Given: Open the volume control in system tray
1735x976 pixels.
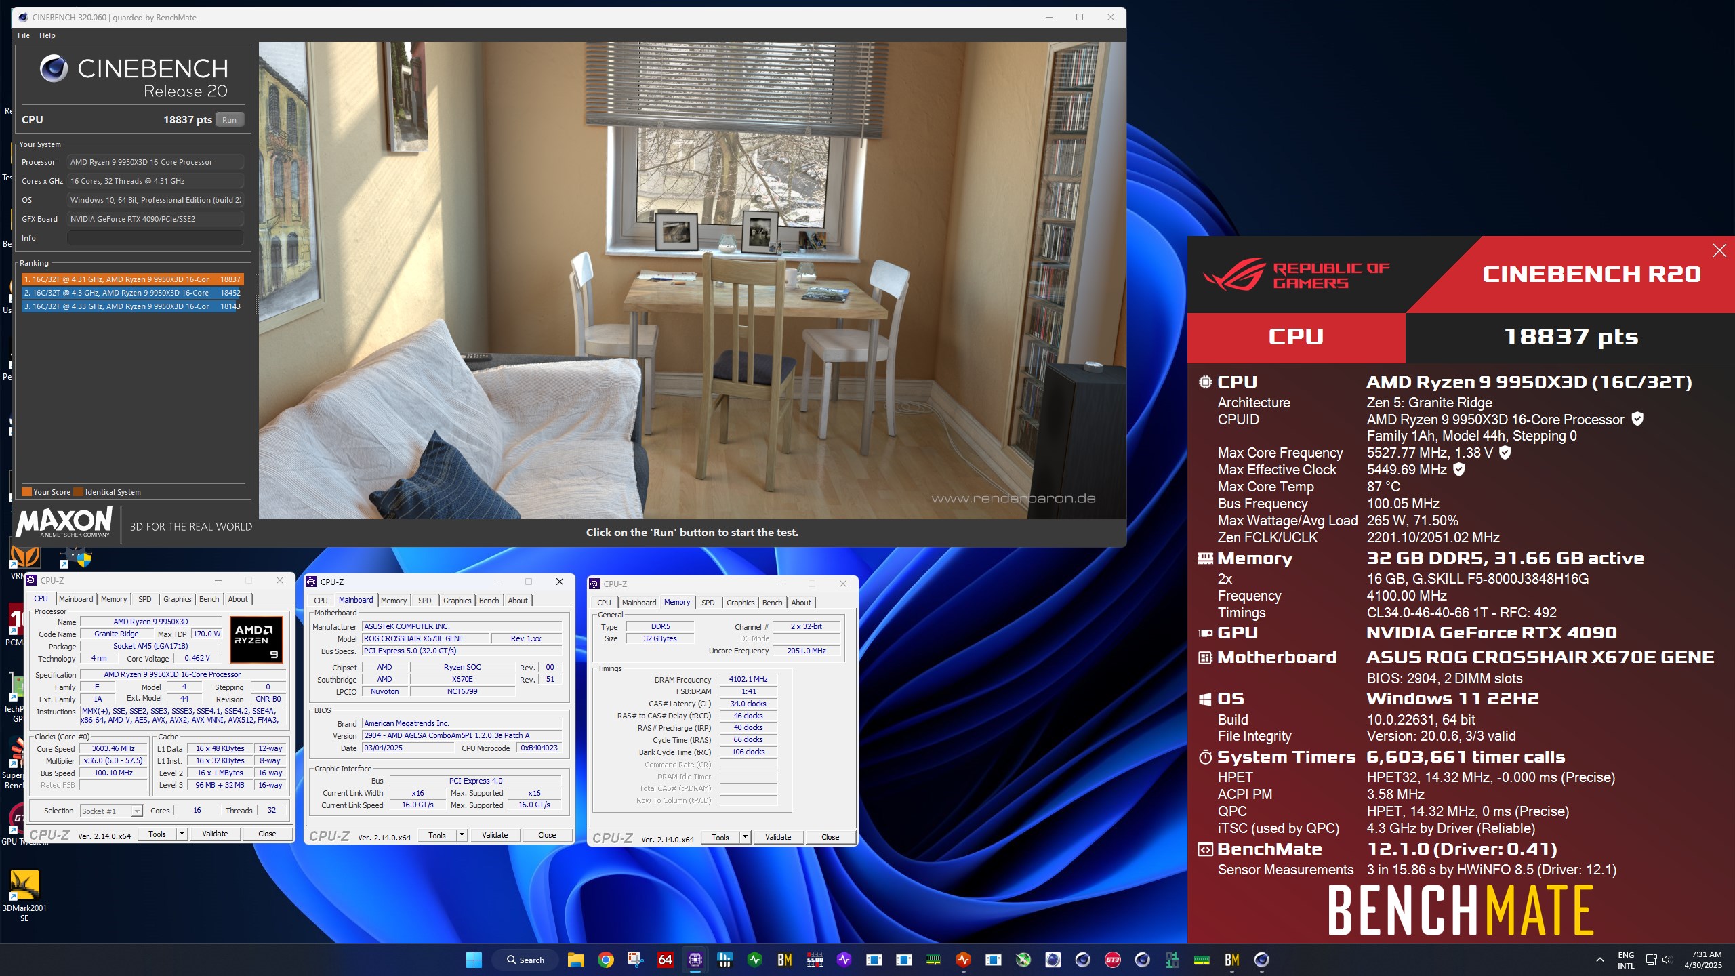Looking at the screenshot, I should click(x=1668, y=960).
